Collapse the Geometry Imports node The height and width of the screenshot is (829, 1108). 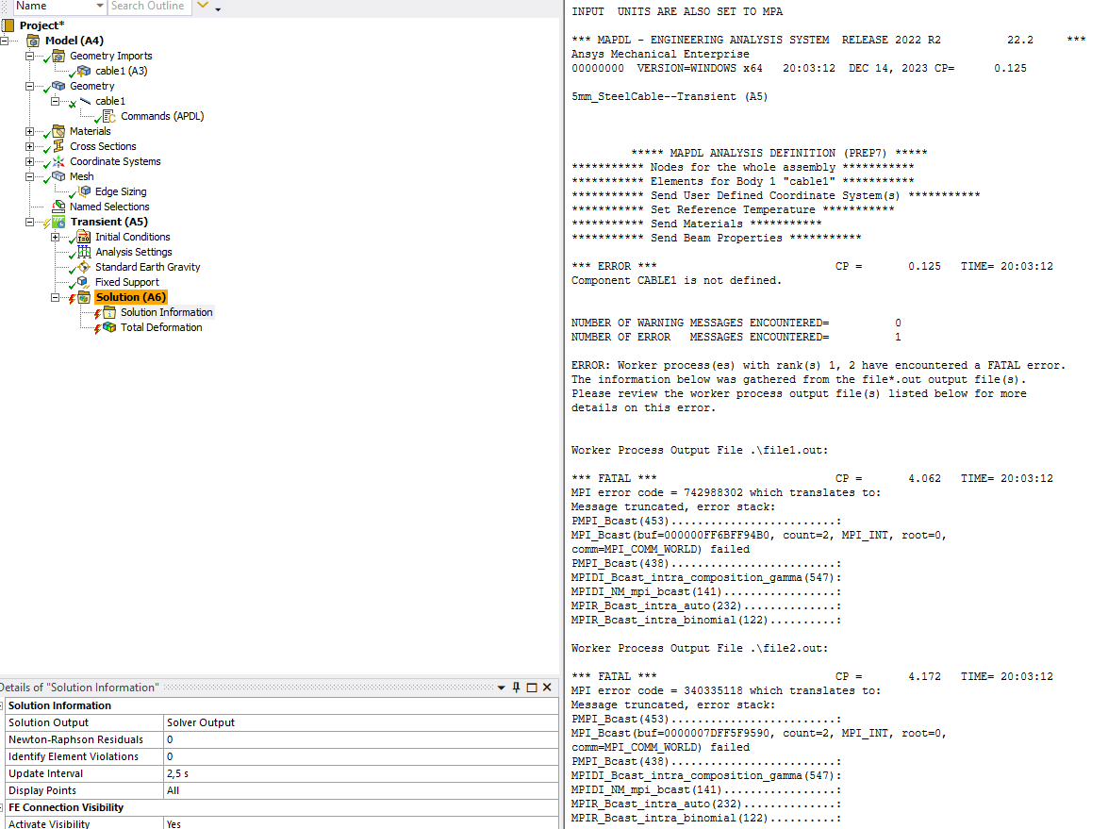coord(29,56)
